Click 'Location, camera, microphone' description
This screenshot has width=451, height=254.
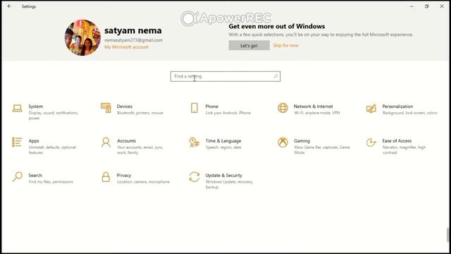click(x=143, y=182)
